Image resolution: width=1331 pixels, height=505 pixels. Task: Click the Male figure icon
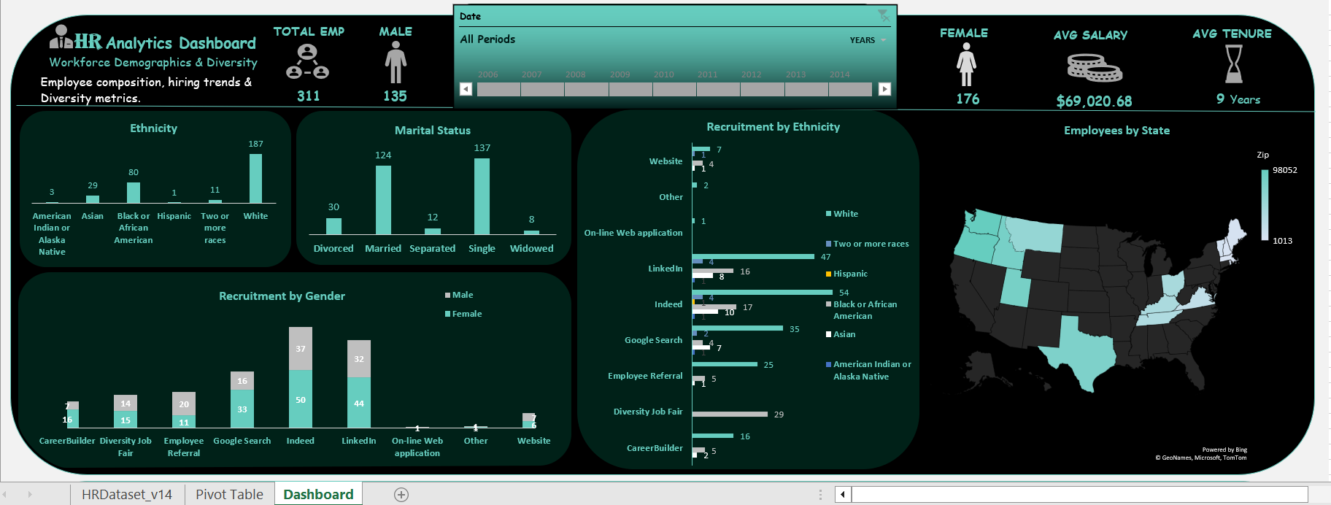coord(396,62)
